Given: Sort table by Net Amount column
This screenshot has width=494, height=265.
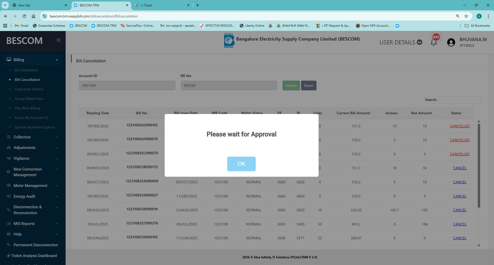Looking at the screenshot, I should [x=421, y=113].
